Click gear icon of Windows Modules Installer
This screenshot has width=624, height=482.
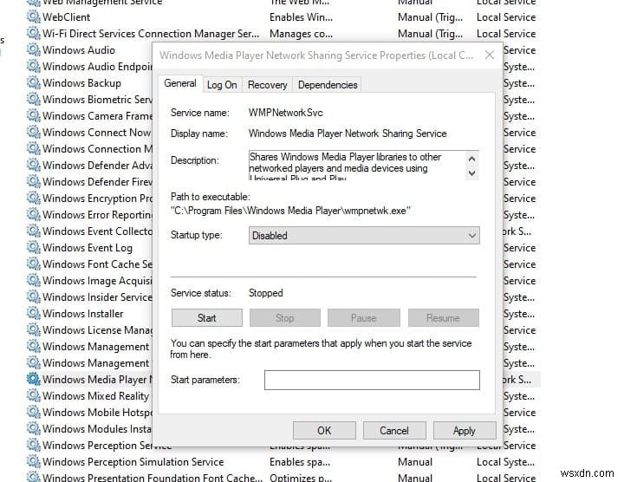pos(34,428)
